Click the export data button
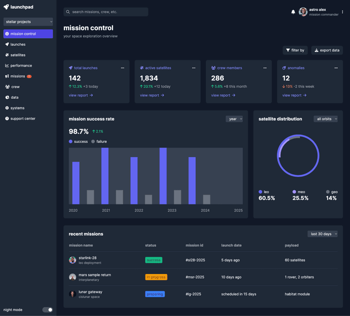Screen dimensions: 350x316 coord(327,50)
